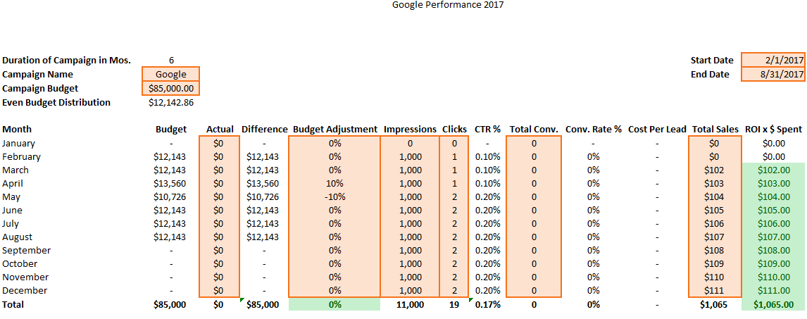Click the Start Date 2/1/2017 cell
Screen dimensions: 807x319
click(x=773, y=61)
